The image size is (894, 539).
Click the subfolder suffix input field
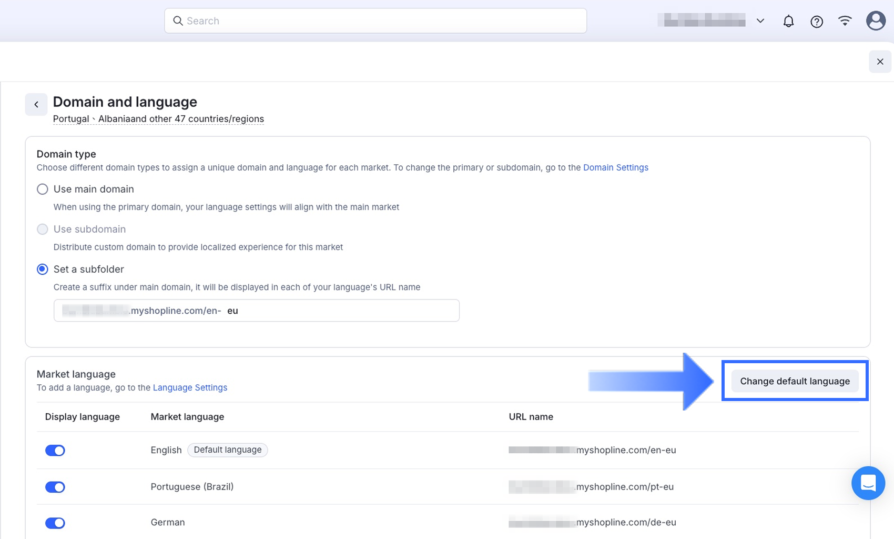tap(342, 311)
